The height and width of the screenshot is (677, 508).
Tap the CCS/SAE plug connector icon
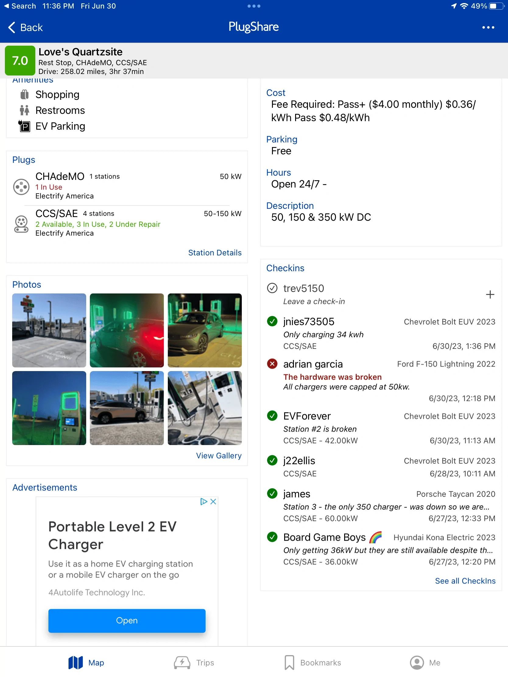(21, 224)
